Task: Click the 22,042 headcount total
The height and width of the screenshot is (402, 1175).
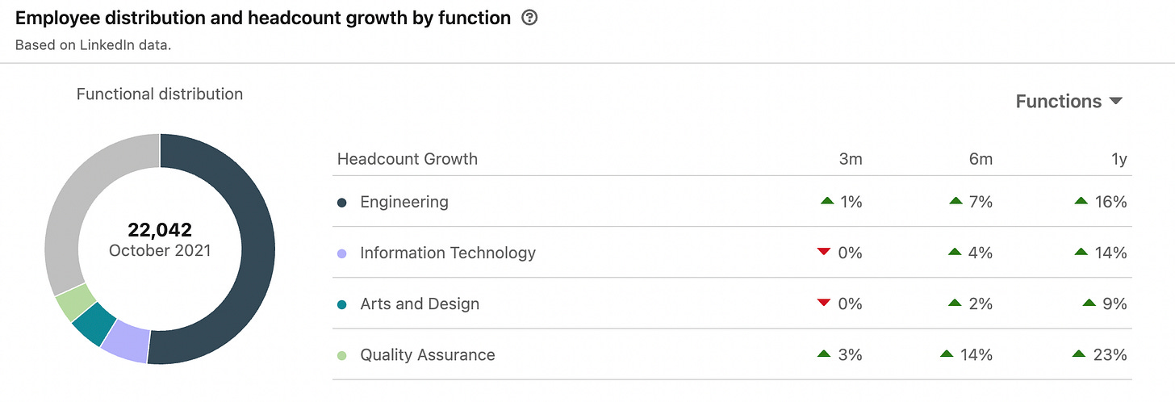Action: [x=160, y=230]
